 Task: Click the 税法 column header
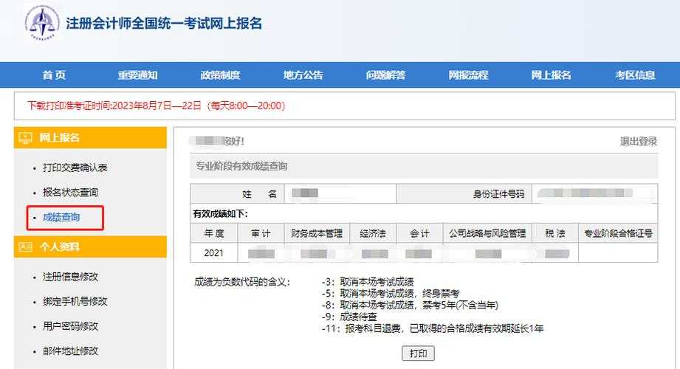[555, 233]
